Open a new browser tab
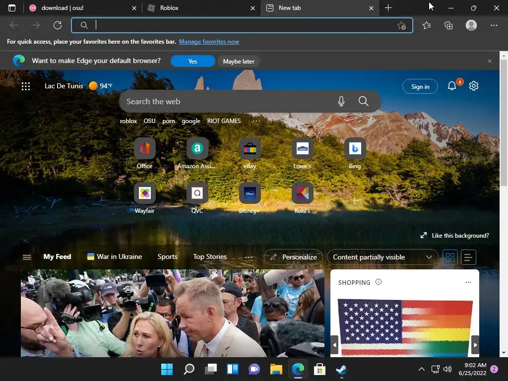Screen dimensions: 508x381 click(x=388, y=8)
